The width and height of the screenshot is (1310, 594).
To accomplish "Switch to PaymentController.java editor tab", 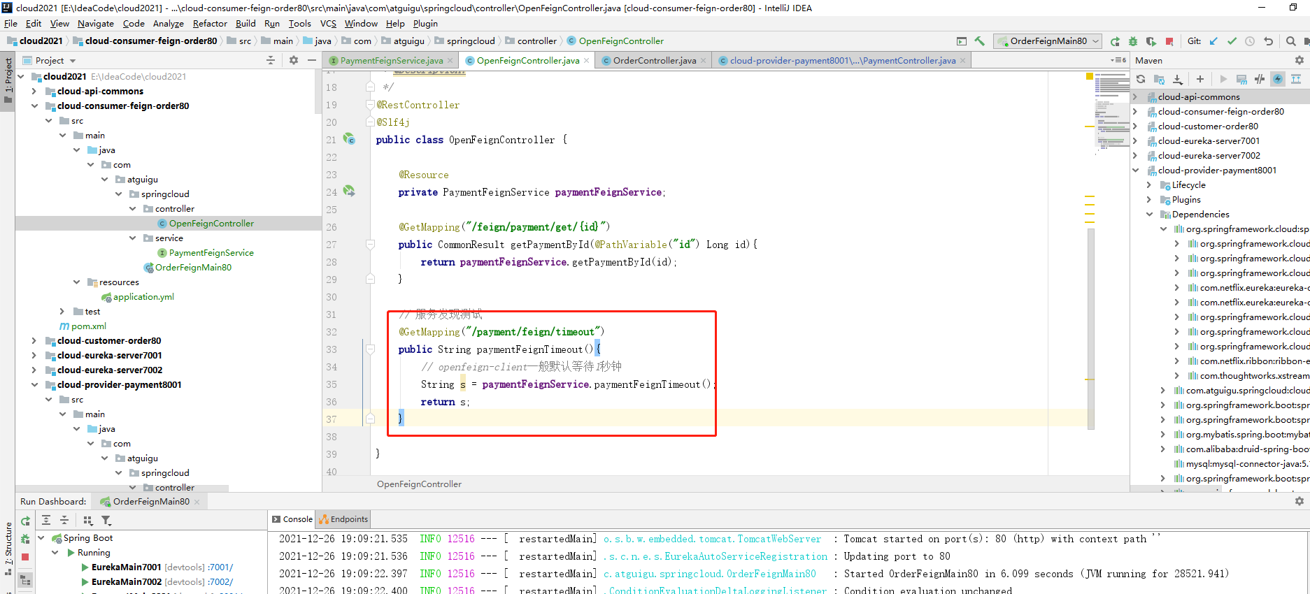I will (x=843, y=61).
